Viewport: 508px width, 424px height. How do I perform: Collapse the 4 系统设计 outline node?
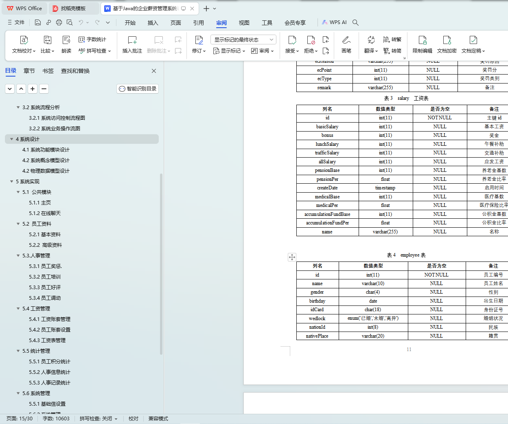click(x=11, y=139)
